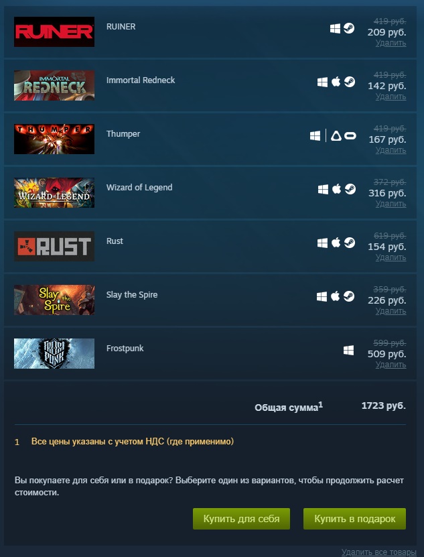Viewport: 424px width, 557px height.
Task: Click the Windows icon in RUINER row
Action: (335, 28)
